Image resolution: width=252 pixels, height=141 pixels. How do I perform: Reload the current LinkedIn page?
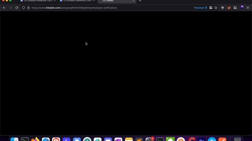pyautogui.click(x=17, y=8)
